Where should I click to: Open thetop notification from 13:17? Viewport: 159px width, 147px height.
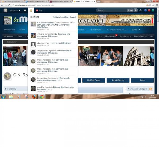point(53,71)
